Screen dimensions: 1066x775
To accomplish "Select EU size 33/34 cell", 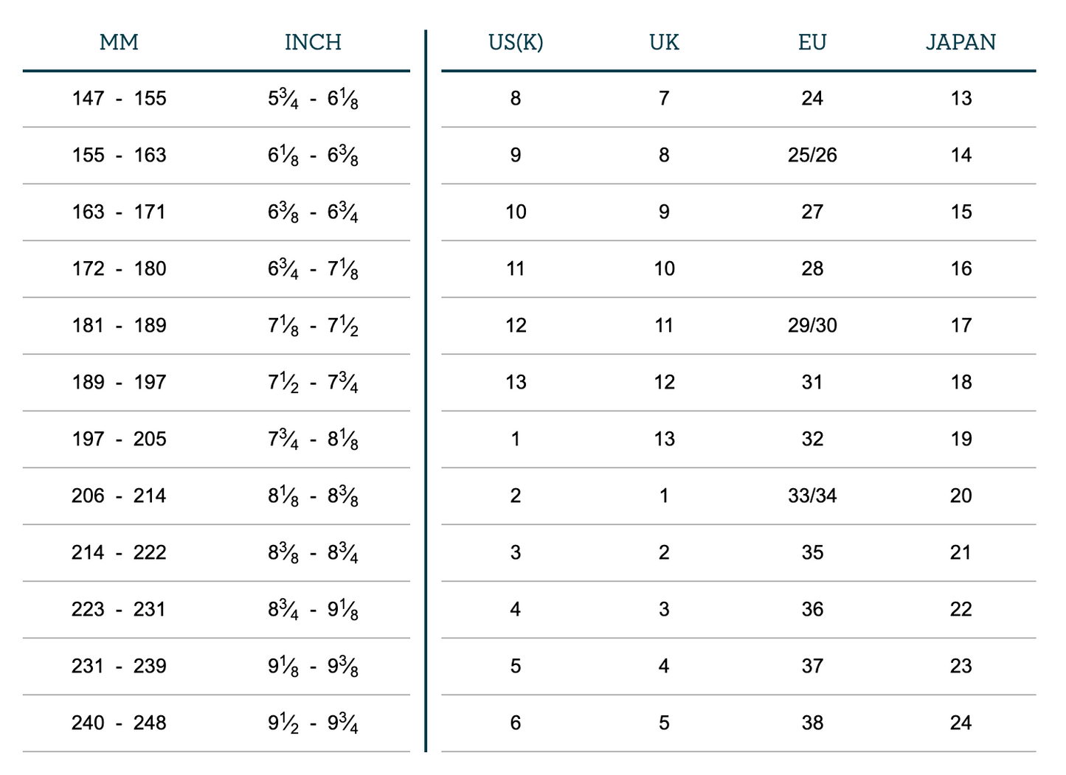I will [812, 496].
